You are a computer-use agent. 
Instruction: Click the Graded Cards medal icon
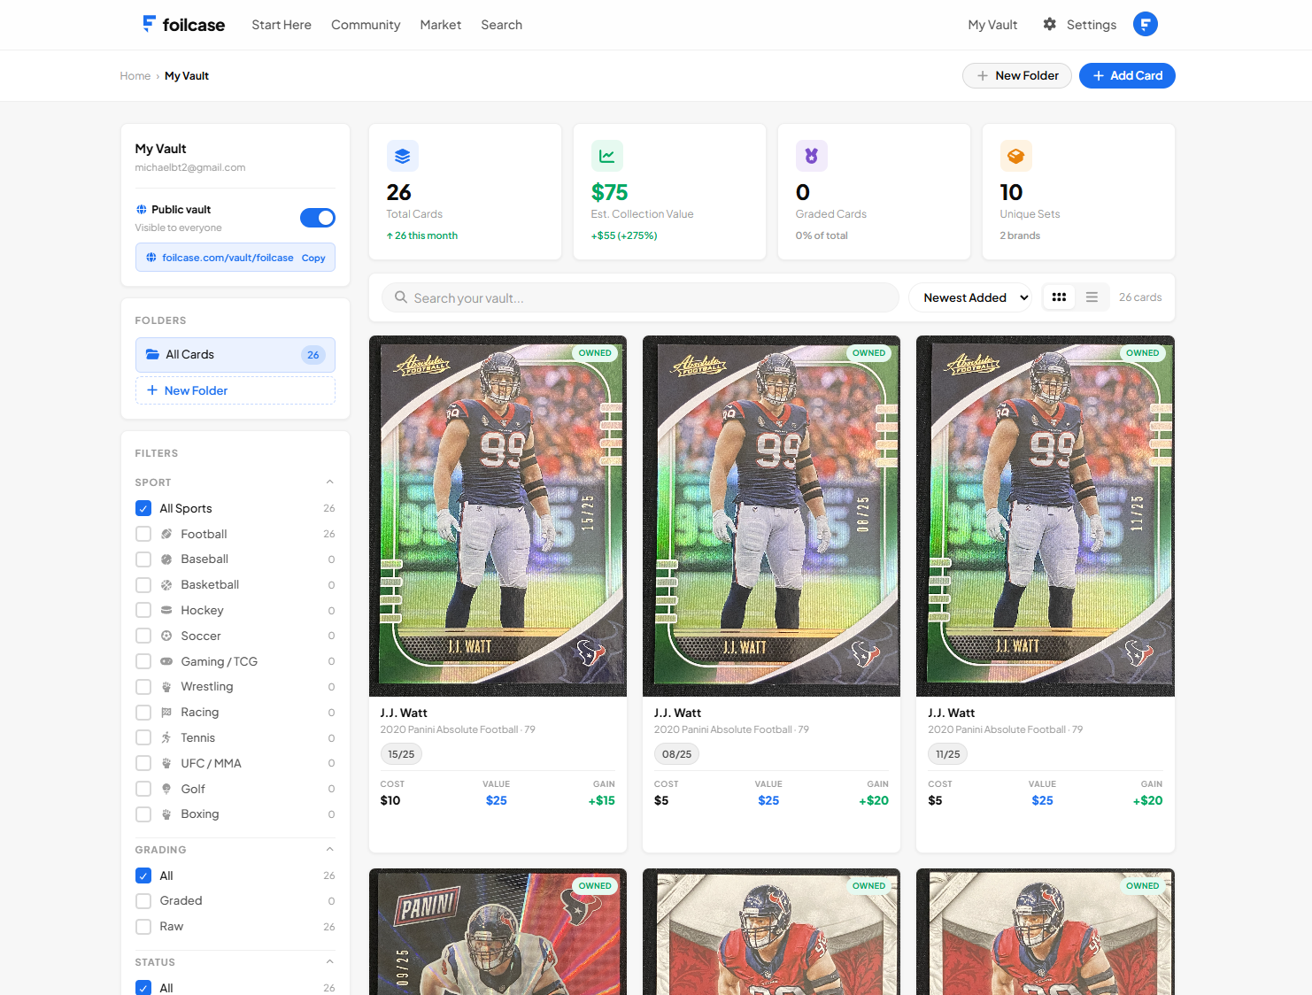(x=812, y=156)
